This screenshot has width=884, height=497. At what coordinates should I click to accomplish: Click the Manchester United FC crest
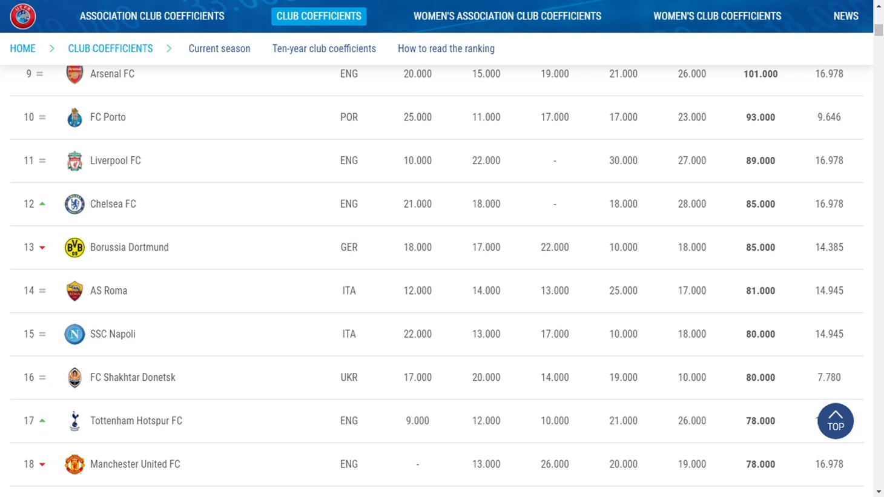point(74,464)
